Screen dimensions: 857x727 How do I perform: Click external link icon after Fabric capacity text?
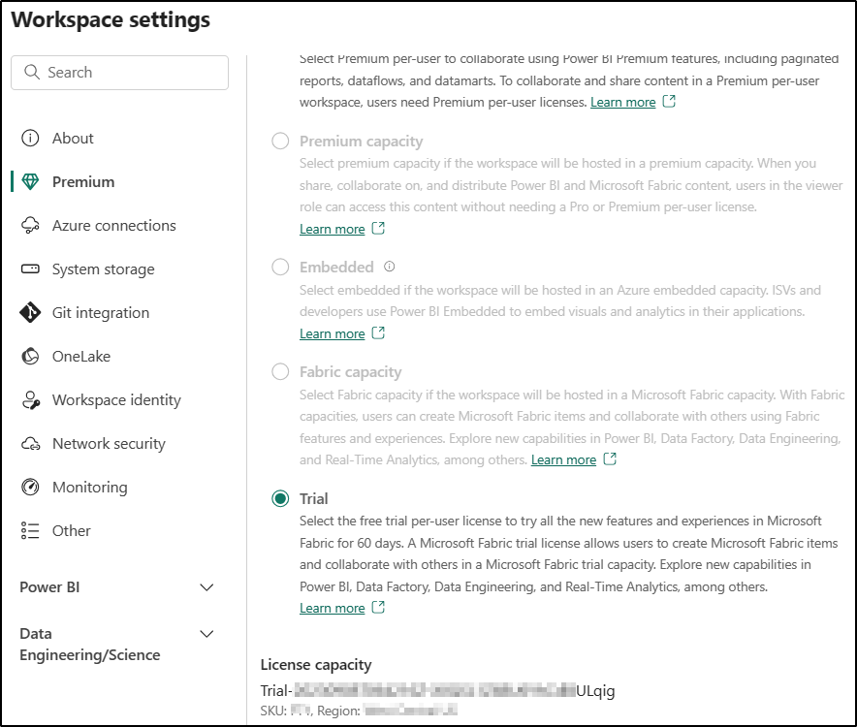tap(610, 459)
